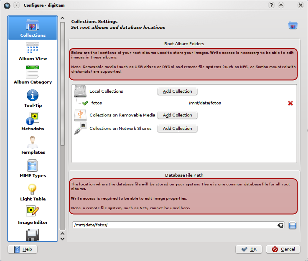
Task: Open the Image Editor settings
Action: coord(33,215)
